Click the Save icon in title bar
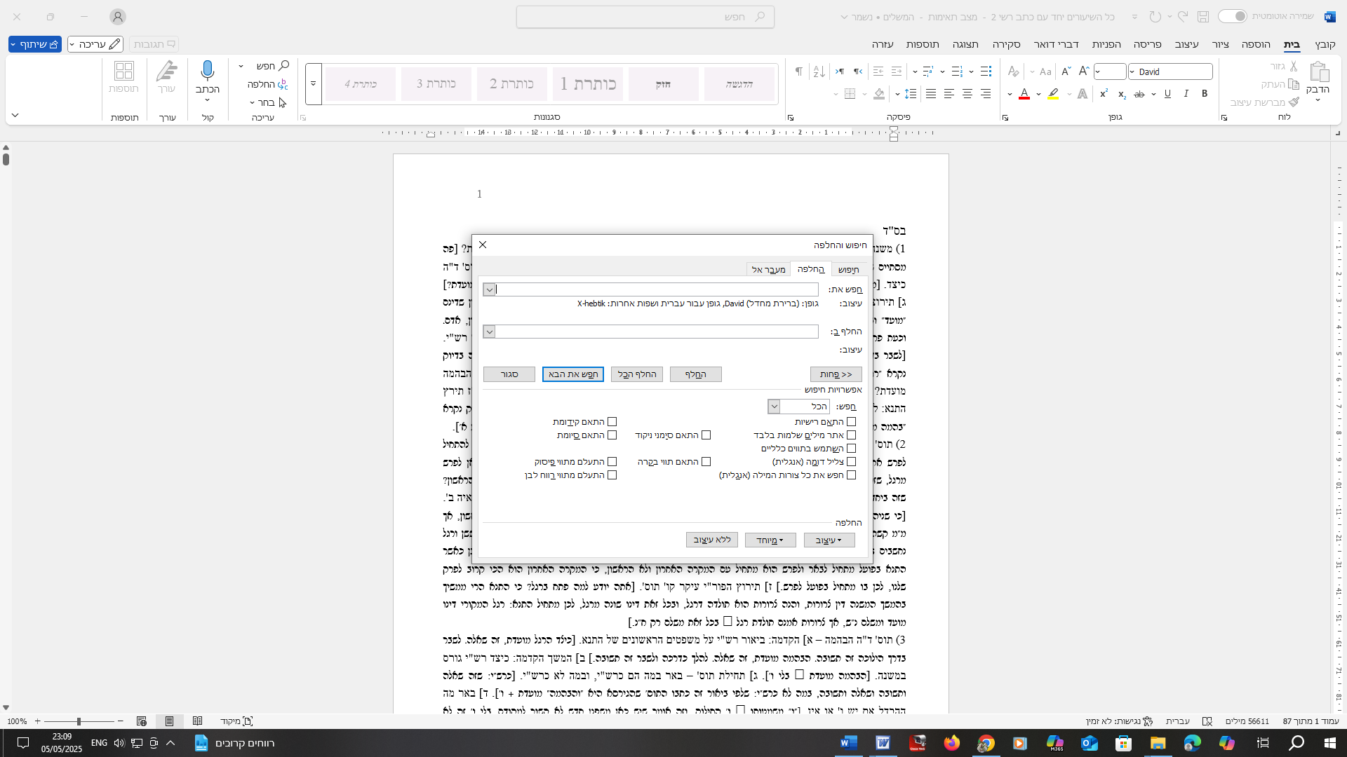Viewport: 1347px width, 757px height. tap(1203, 16)
